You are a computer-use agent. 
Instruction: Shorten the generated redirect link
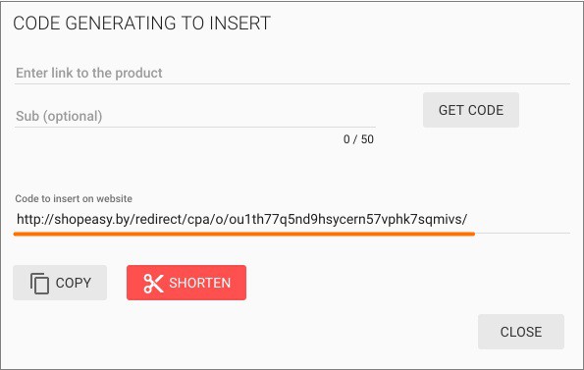click(x=186, y=283)
